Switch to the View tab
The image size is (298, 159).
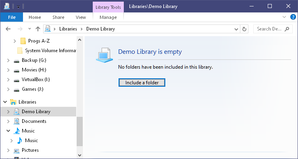pos(81,17)
